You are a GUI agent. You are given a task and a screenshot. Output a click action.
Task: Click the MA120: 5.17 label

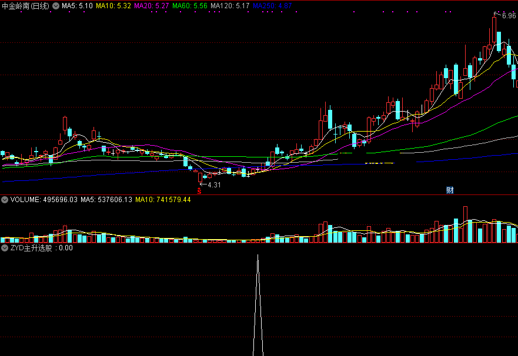[x=230, y=6]
